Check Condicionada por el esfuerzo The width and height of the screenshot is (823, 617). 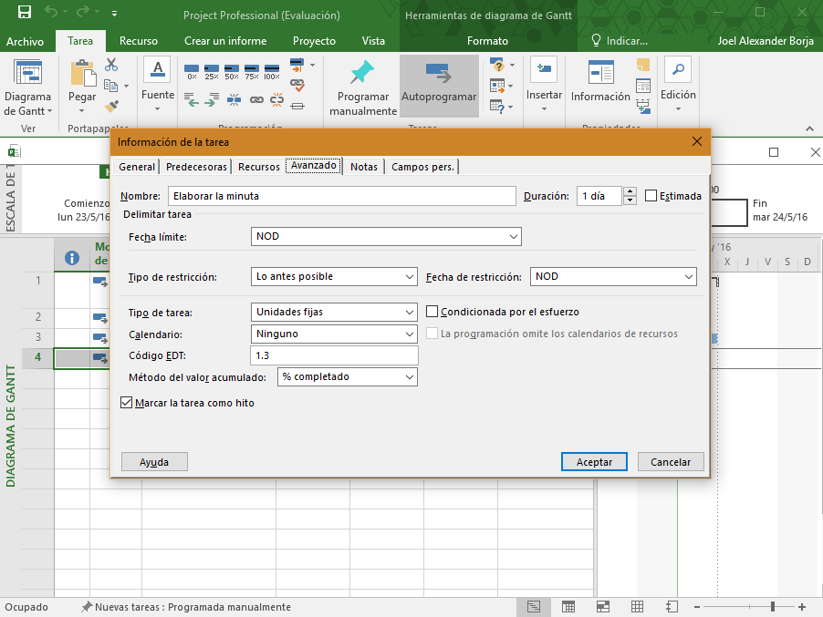(x=432, y=312)
